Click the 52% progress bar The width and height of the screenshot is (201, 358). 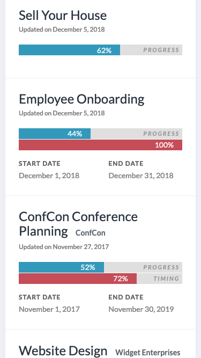pos(101,267)
